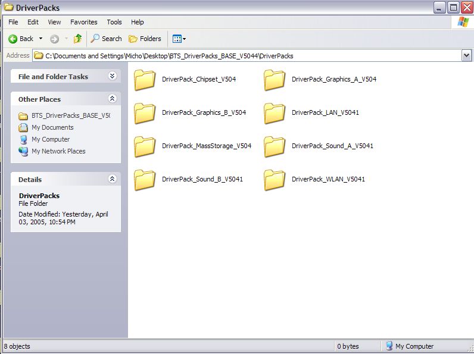
Task: Click the Windows flag logo
Action: coord(463,22)
